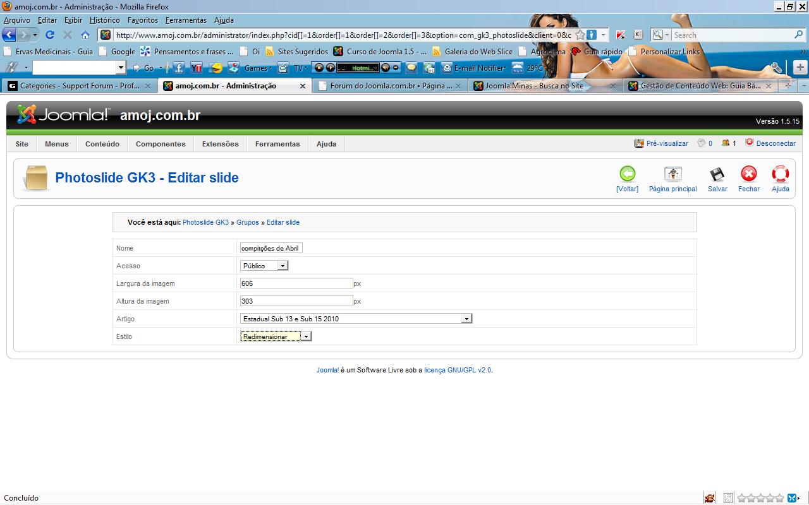Image resolution: width=809 pixels, height=505 pixels.
Task: Click the licença GNU/GPL v2.0 link
Action: click(x=458, y=371)
